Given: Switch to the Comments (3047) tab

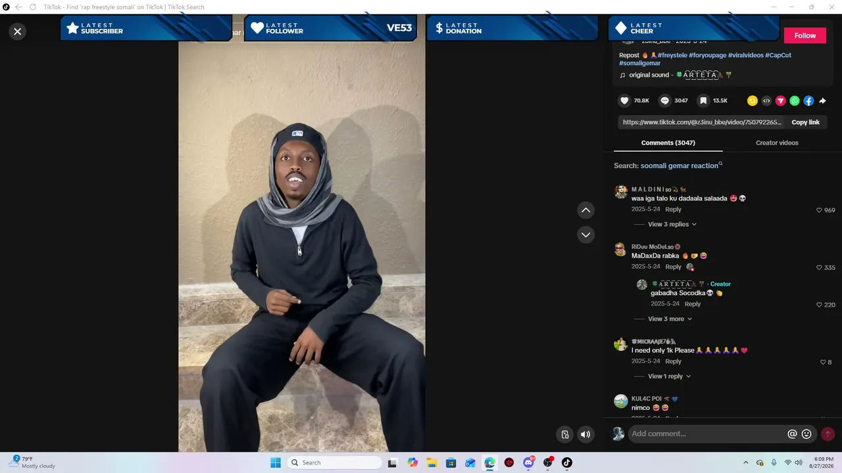Looking at the screenshot, I should (x=668, y=143).
